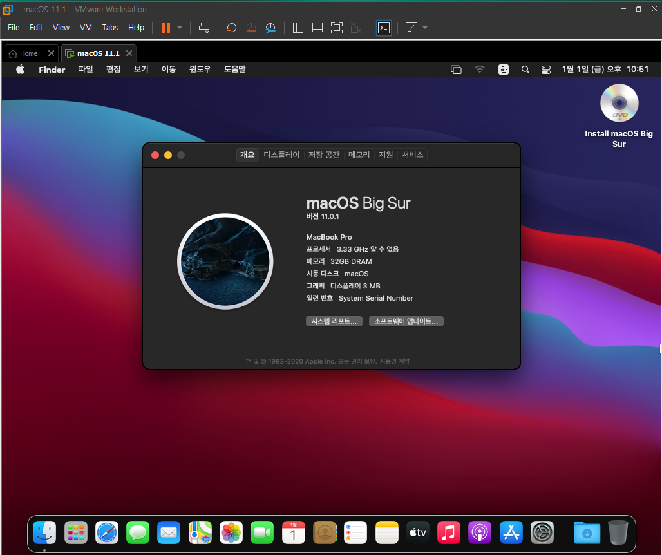Open the VMware Edit menu
Image resolution: width=662 pixels, height=555 pixels.
click(x=36, y=28)
